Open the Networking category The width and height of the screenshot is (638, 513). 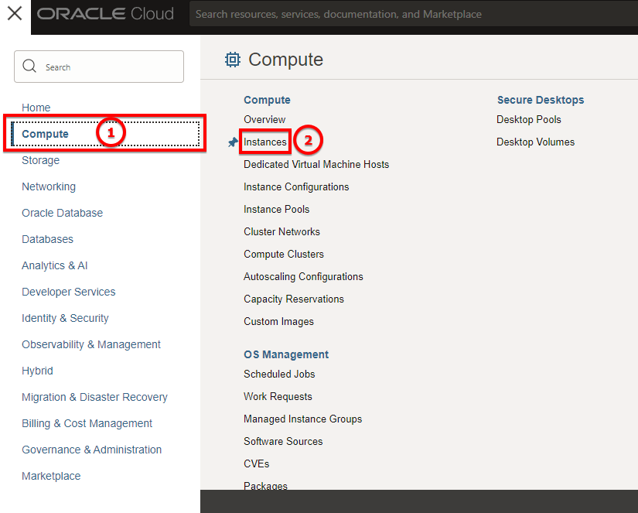click(49, 187)
